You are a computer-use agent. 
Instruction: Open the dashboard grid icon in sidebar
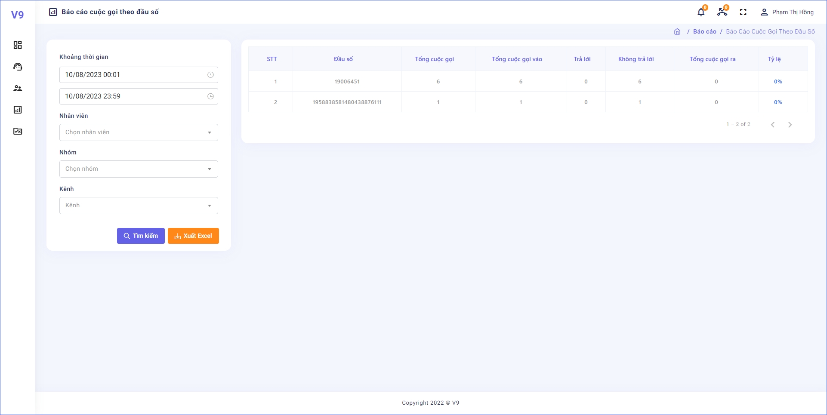(x=18, y=45)
